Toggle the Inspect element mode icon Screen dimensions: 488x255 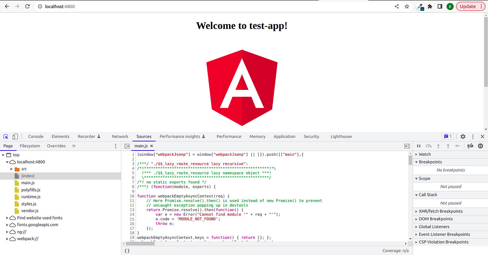point(6,136)
